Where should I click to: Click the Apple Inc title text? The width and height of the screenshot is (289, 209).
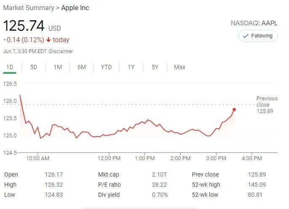pos(75,8)
